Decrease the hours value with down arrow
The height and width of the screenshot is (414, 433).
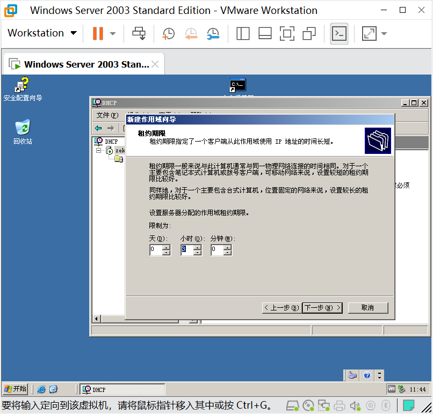point(198,253)
